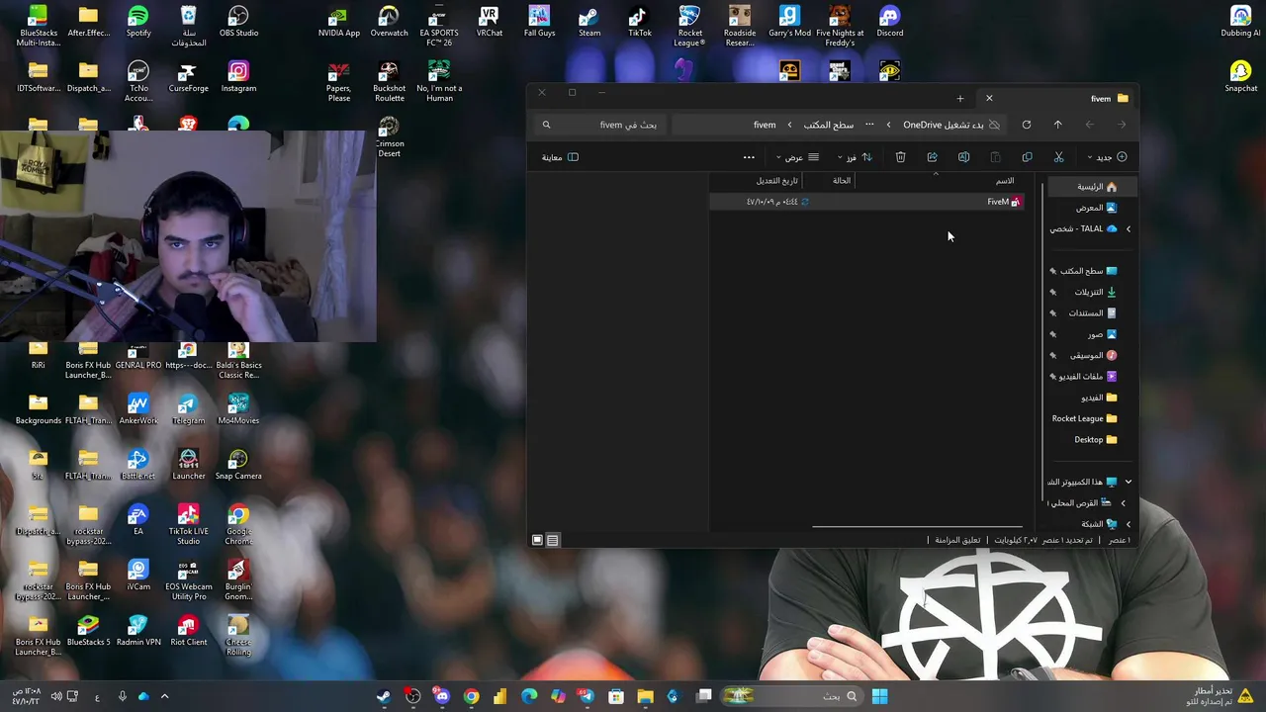This screenshot has width=1266, height=712.
Task: Switch to large thumbnails view in status bar
Action: coord(537,540)
